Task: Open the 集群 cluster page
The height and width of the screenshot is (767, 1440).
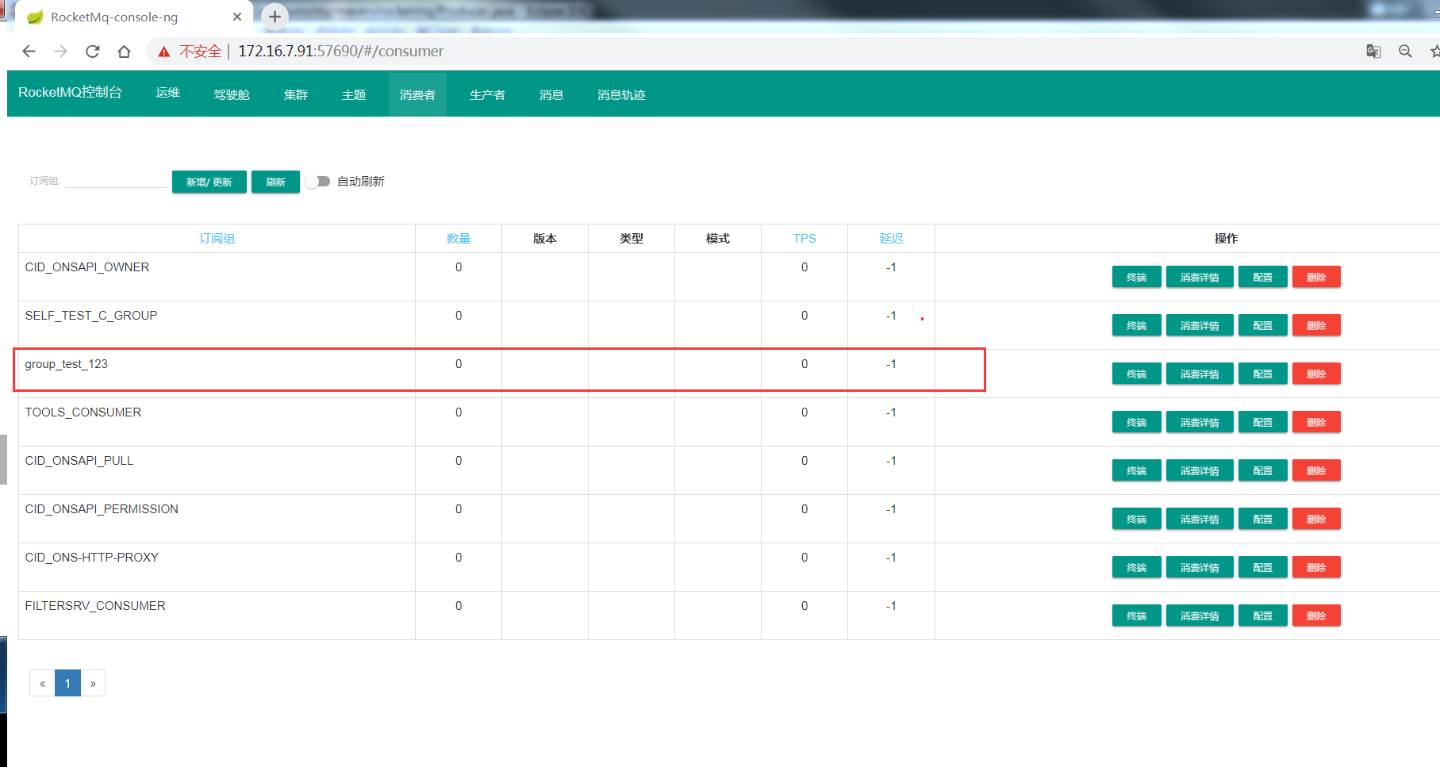Action: pos(296,94)
